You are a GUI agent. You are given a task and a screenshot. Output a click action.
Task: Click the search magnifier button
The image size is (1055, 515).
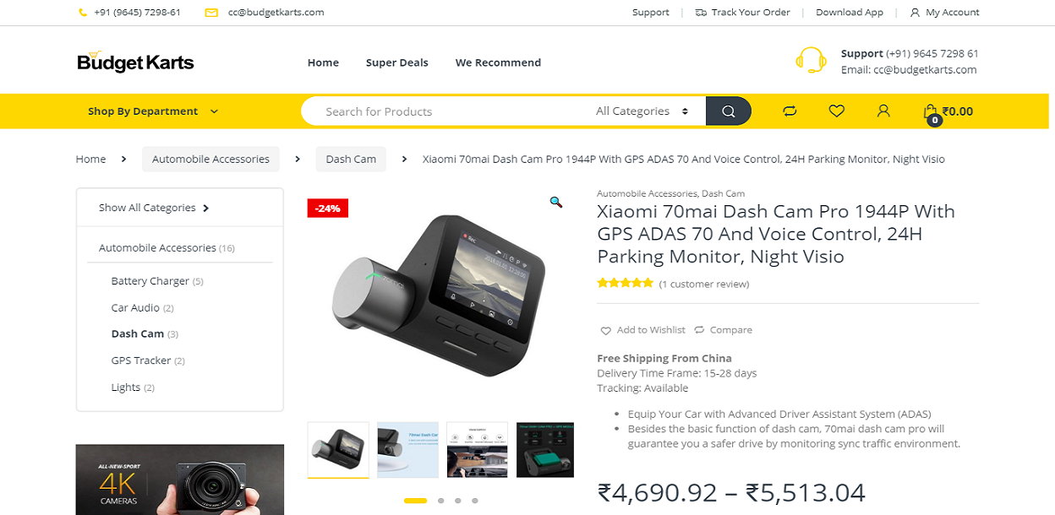point(728,111)
